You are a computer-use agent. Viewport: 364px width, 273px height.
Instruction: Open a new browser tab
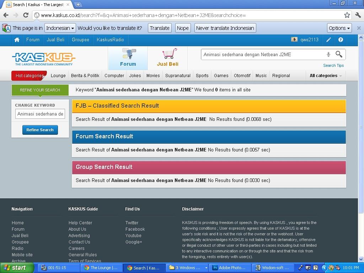click(78, 4)
